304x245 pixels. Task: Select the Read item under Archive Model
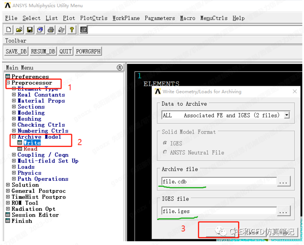(30, 149)
